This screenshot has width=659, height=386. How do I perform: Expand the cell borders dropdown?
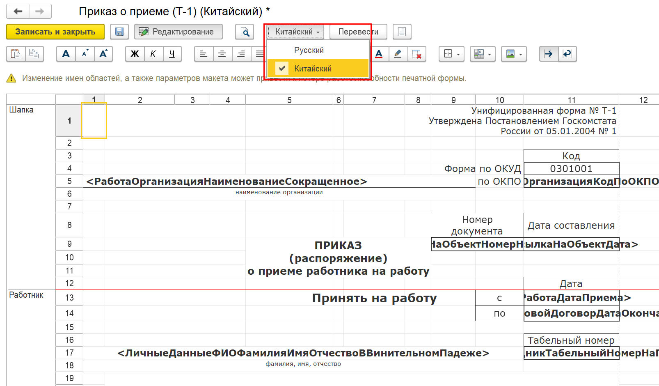tap(451, 54)
